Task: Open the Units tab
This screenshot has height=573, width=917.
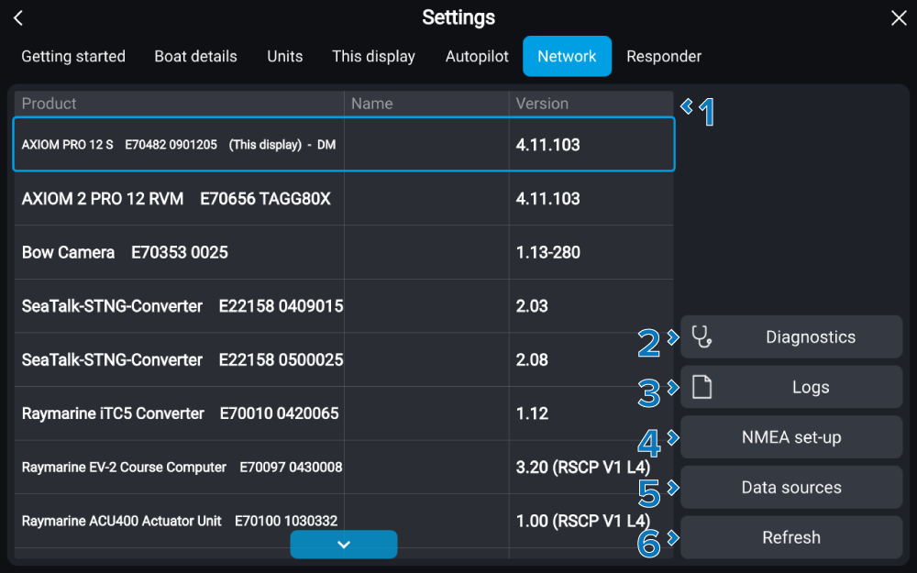Action: pyautogui.click(x=284, y=56)
